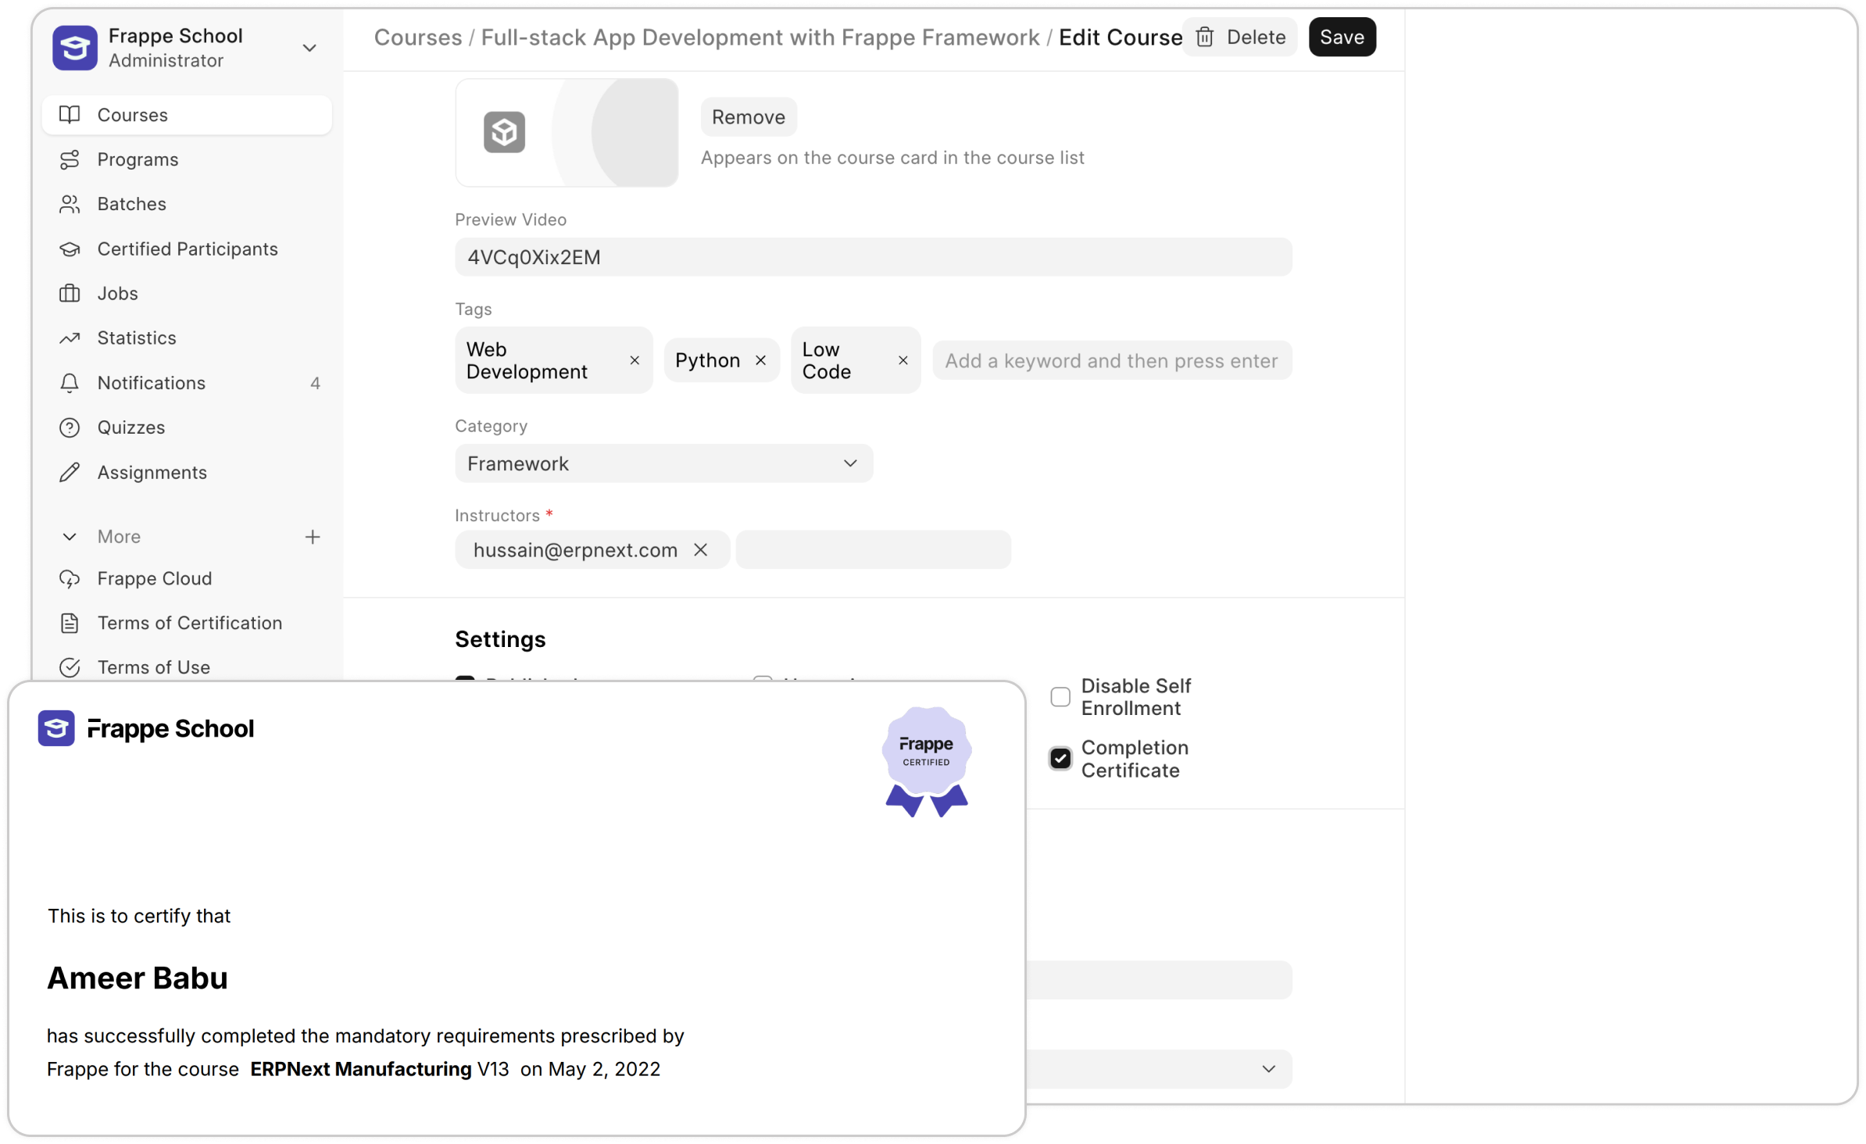1866x1144 pixels.
Task: Click the Delete course button
Action: tap(1240, 37)
